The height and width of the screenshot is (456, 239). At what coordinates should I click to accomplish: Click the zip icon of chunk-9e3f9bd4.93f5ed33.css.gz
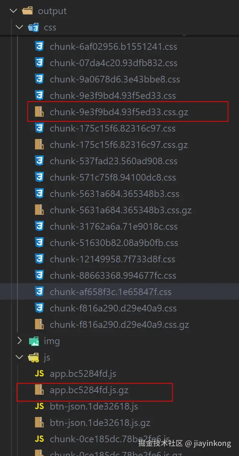39,112
